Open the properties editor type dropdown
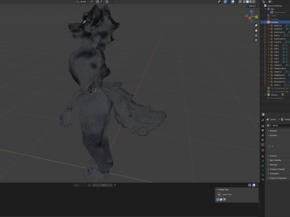The width and height of the screenshot is (290, 217). coord(263,115)
